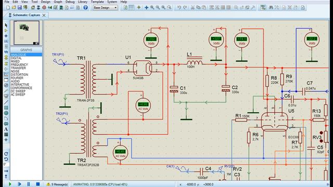The image size is (333, 187).
Task: Open the Design menu
Action: click(x=45, y=2)
